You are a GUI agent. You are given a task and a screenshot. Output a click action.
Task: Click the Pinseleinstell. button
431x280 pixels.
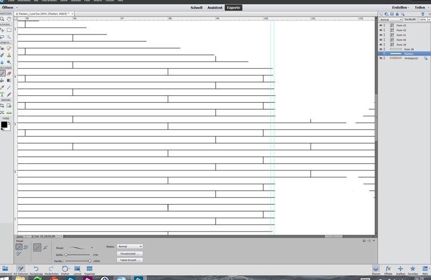click(129, 254)
